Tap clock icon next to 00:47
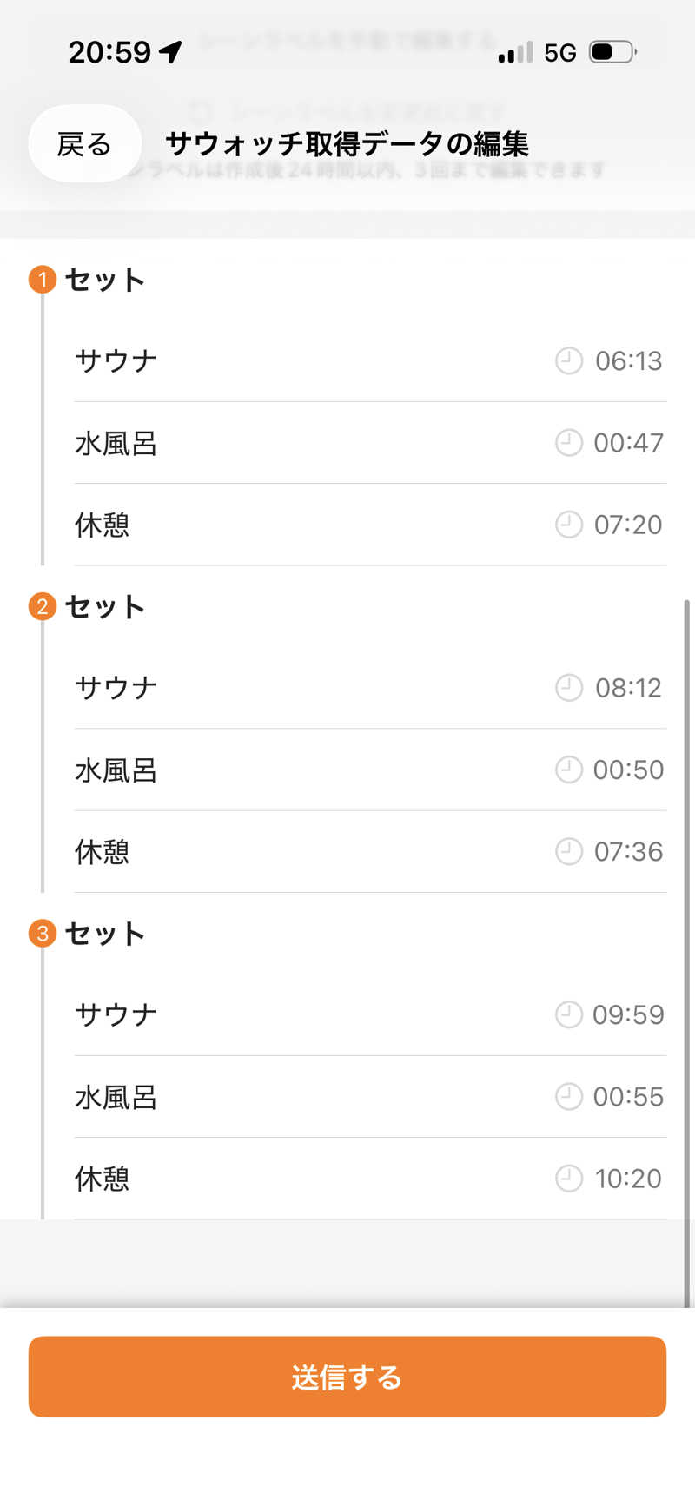 569,443
